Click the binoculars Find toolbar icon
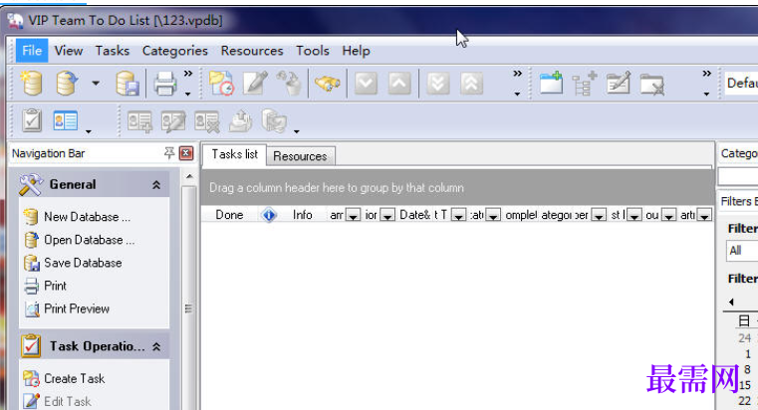Viewport: 758px width, 410px height. click(328, 84)
